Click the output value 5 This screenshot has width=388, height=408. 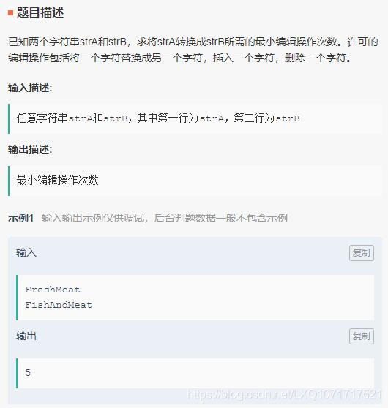(28, 373)
